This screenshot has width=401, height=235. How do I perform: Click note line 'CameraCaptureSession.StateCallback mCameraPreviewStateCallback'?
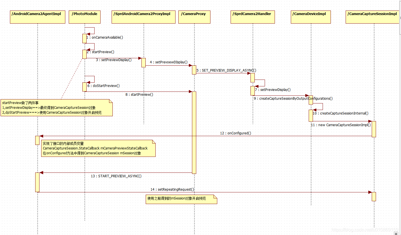[95, 148]
